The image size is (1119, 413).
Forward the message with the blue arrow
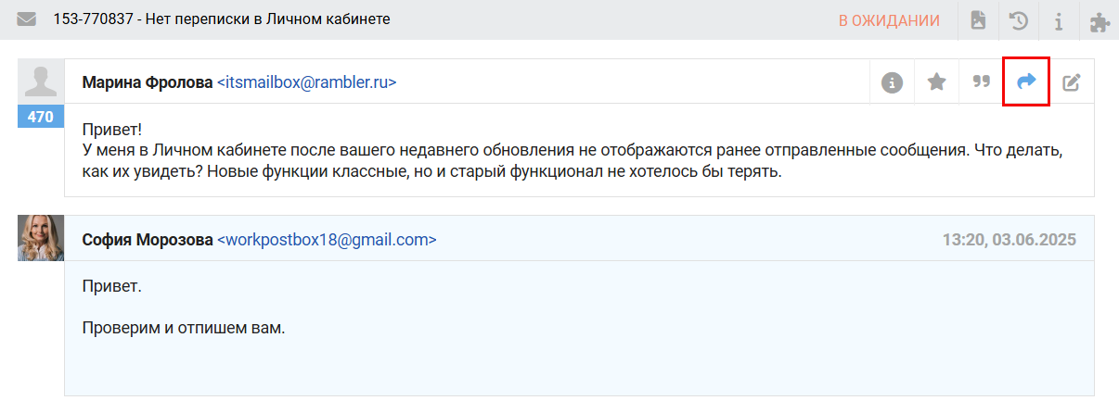click(x=1026, y=82)
